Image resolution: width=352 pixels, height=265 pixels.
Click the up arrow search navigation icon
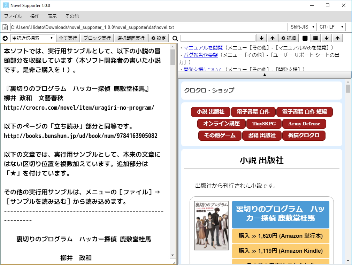point(273,38)
